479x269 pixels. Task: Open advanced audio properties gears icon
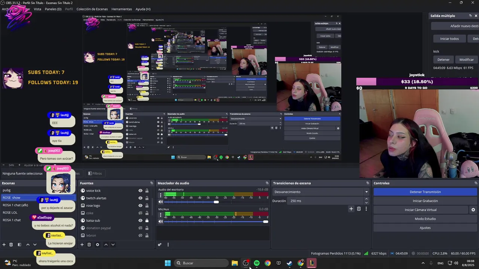point(160,245)
